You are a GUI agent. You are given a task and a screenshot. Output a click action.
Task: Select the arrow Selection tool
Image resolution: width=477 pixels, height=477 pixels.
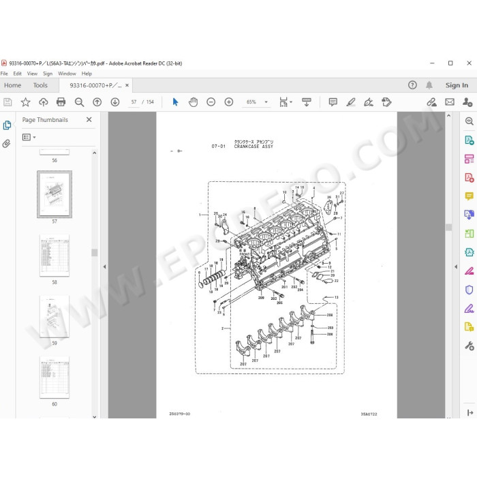pyautogui.click(x=175, y=102)
